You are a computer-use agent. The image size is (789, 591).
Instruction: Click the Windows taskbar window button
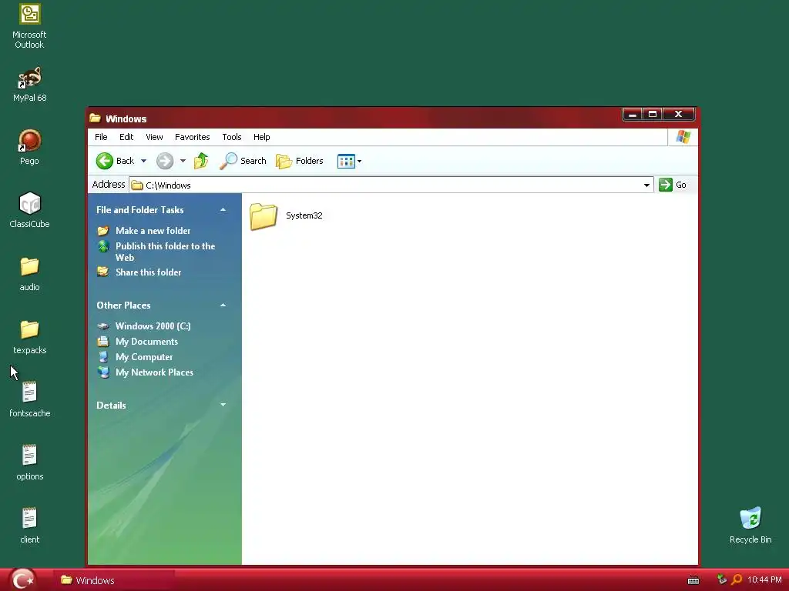114,580
